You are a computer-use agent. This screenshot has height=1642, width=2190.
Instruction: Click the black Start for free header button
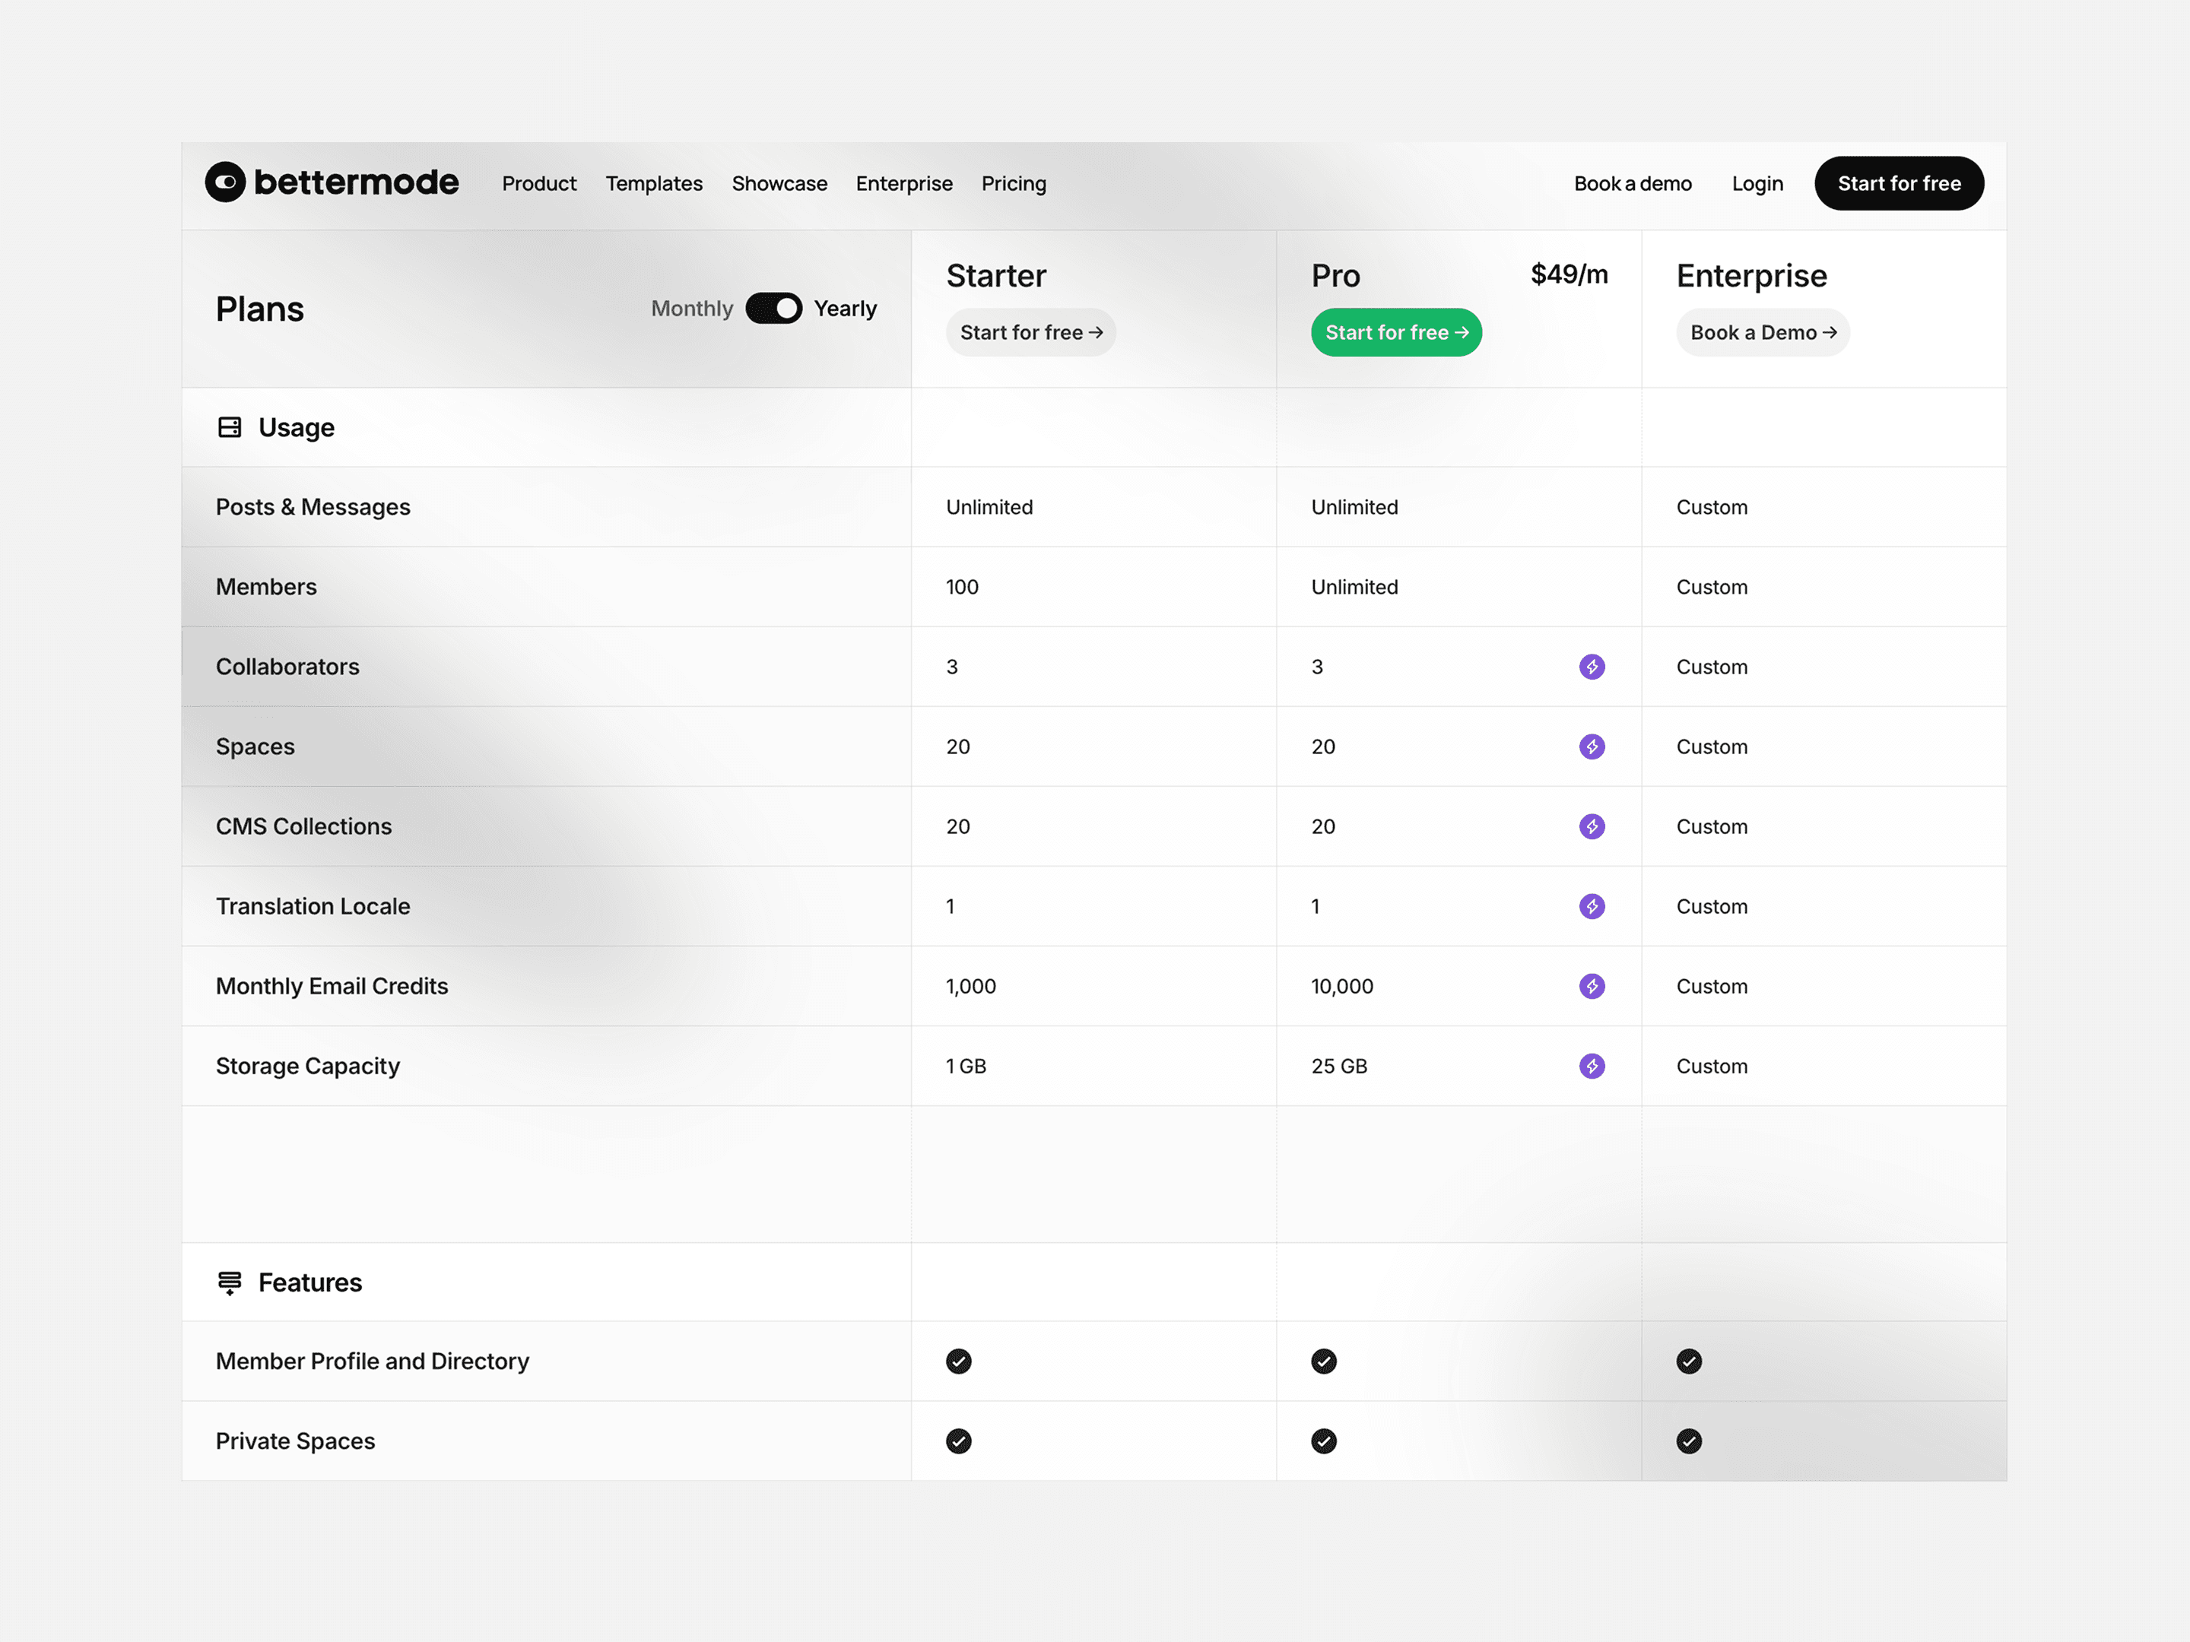click(x=1898, y=184)
